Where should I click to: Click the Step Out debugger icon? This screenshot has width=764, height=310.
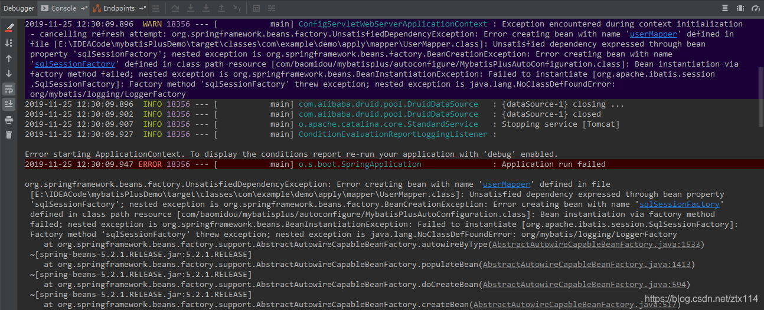221,8
